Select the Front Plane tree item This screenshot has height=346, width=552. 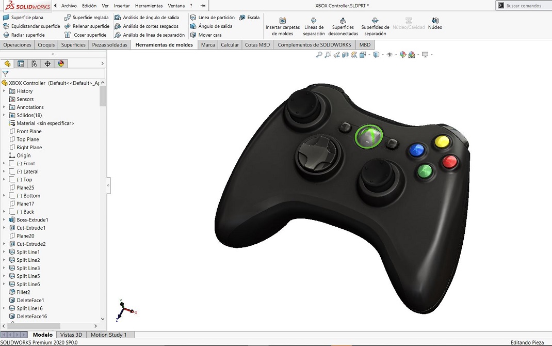(x=25, y=131)
